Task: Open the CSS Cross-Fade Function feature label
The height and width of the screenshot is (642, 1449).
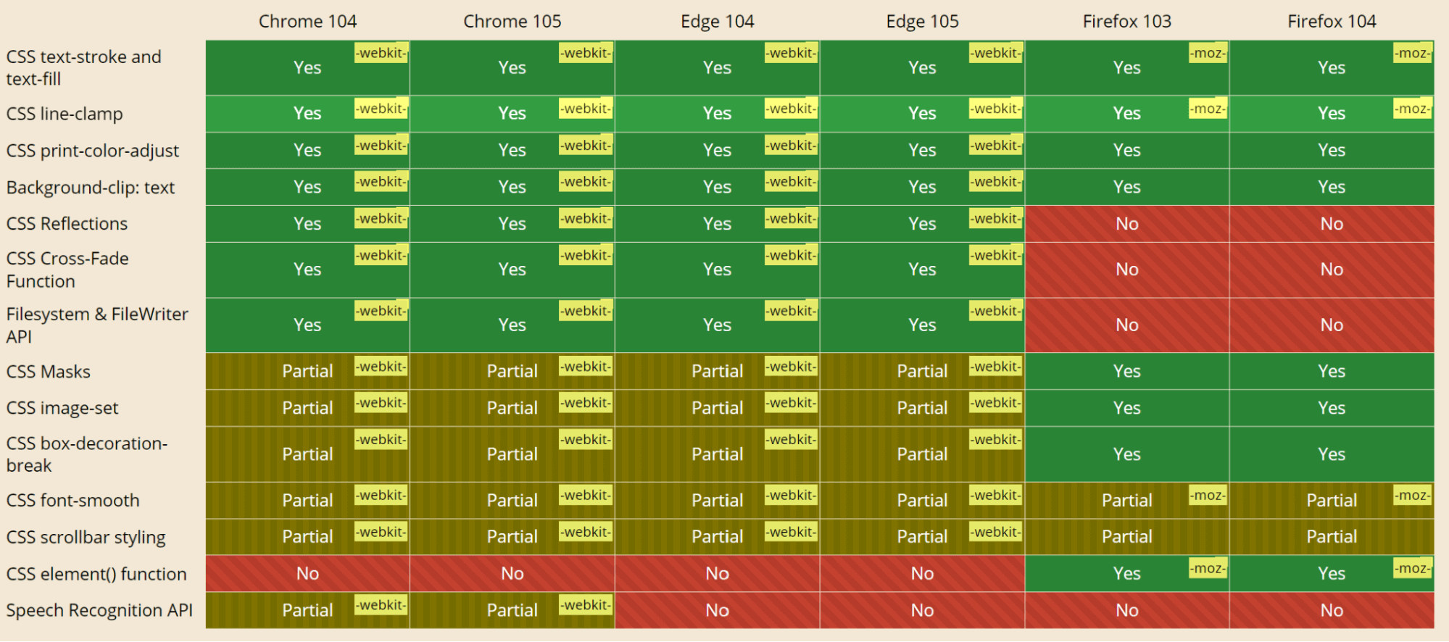Action: pos(67,270)
